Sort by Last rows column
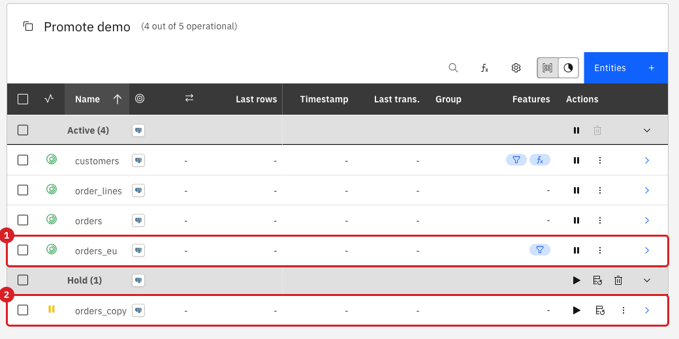This screenshot has width=679, height=339. pyautogui.click(x=257, y=99)
